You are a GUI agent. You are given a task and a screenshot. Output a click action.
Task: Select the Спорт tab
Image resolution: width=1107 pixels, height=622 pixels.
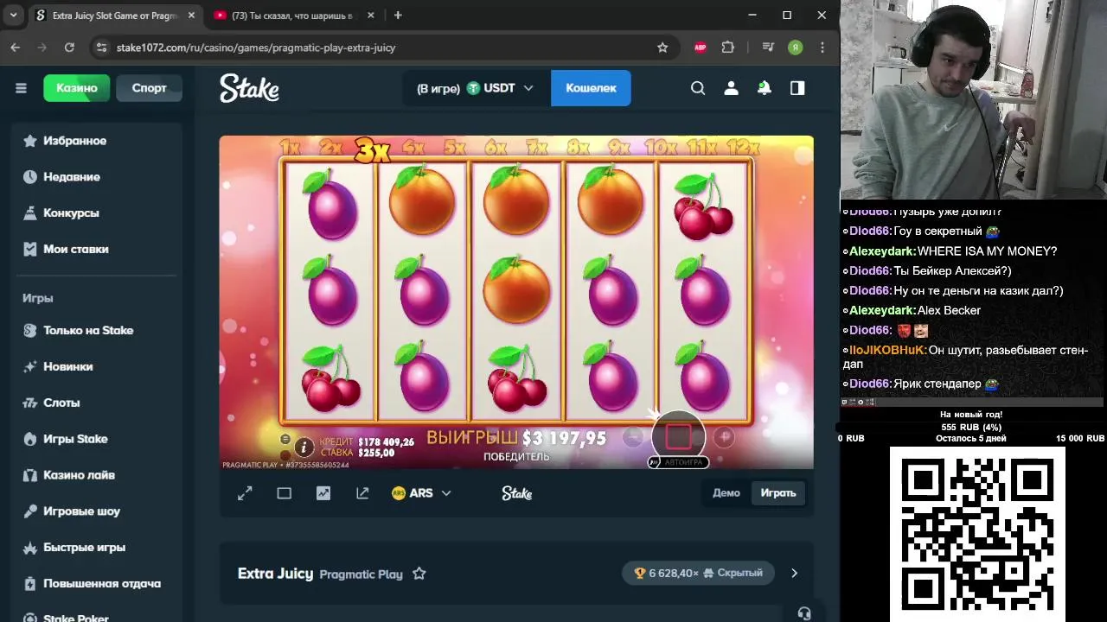[x=149, y=88]
